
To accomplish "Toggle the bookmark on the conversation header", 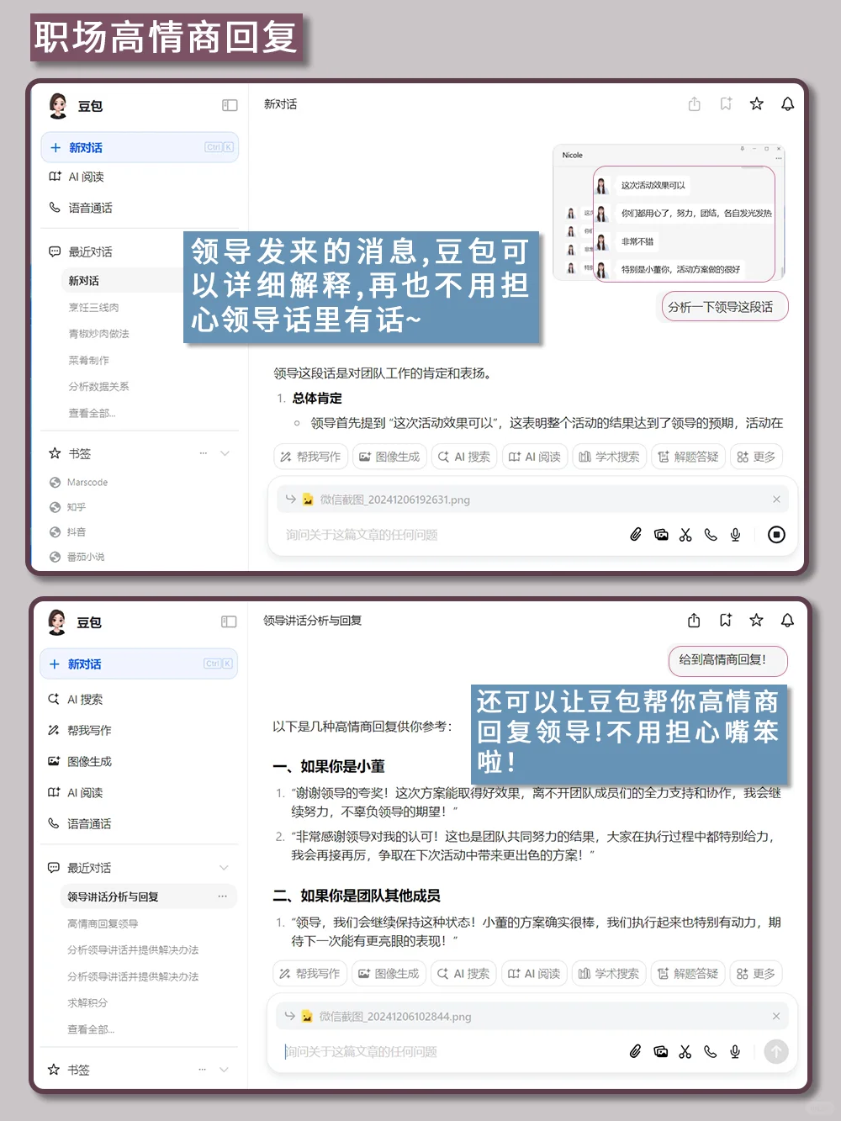I will (726, 104).
